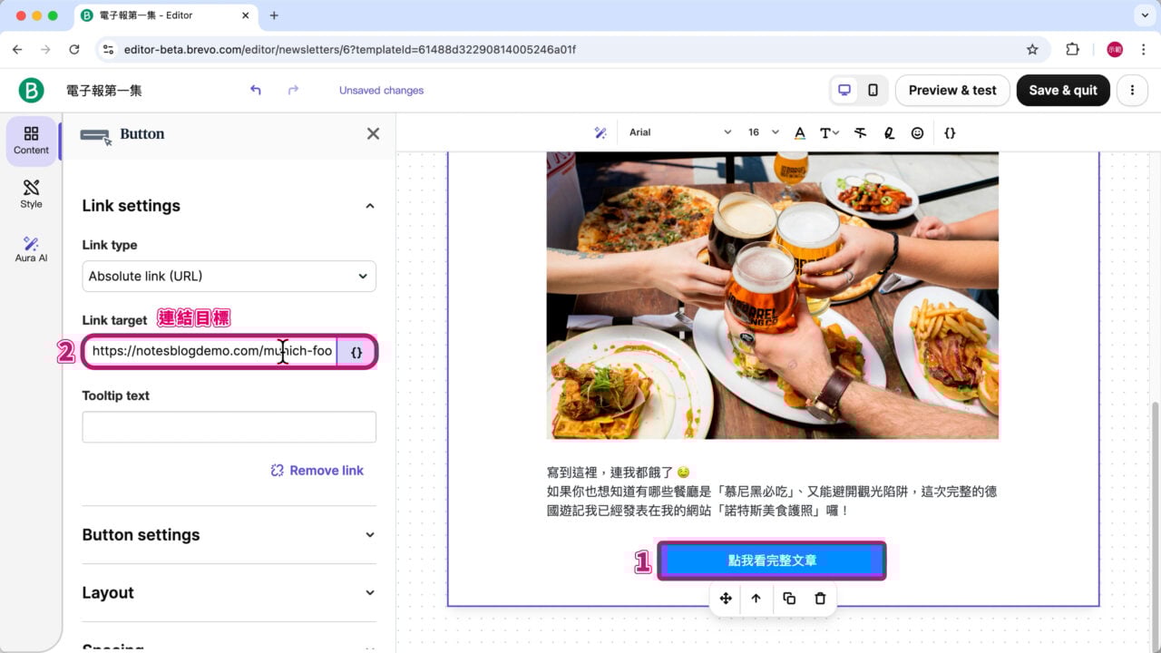Delete the button block with trash icon
Image resolution: width=1161 pixels, height=653 pixels.
click(820, 599)
